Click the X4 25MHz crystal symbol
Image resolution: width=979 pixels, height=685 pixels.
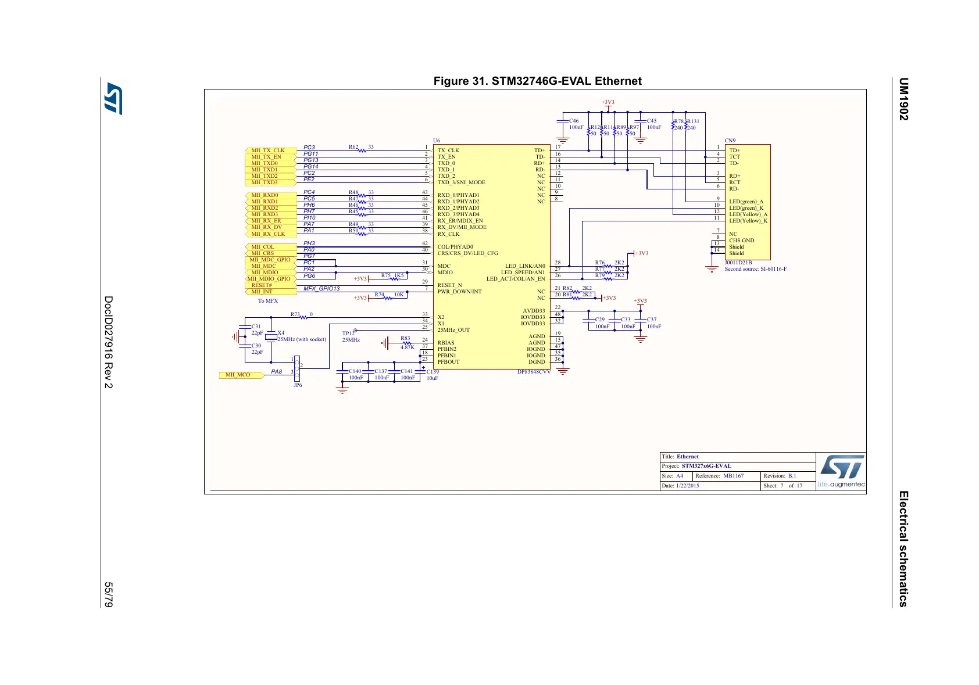coord(271,336)
